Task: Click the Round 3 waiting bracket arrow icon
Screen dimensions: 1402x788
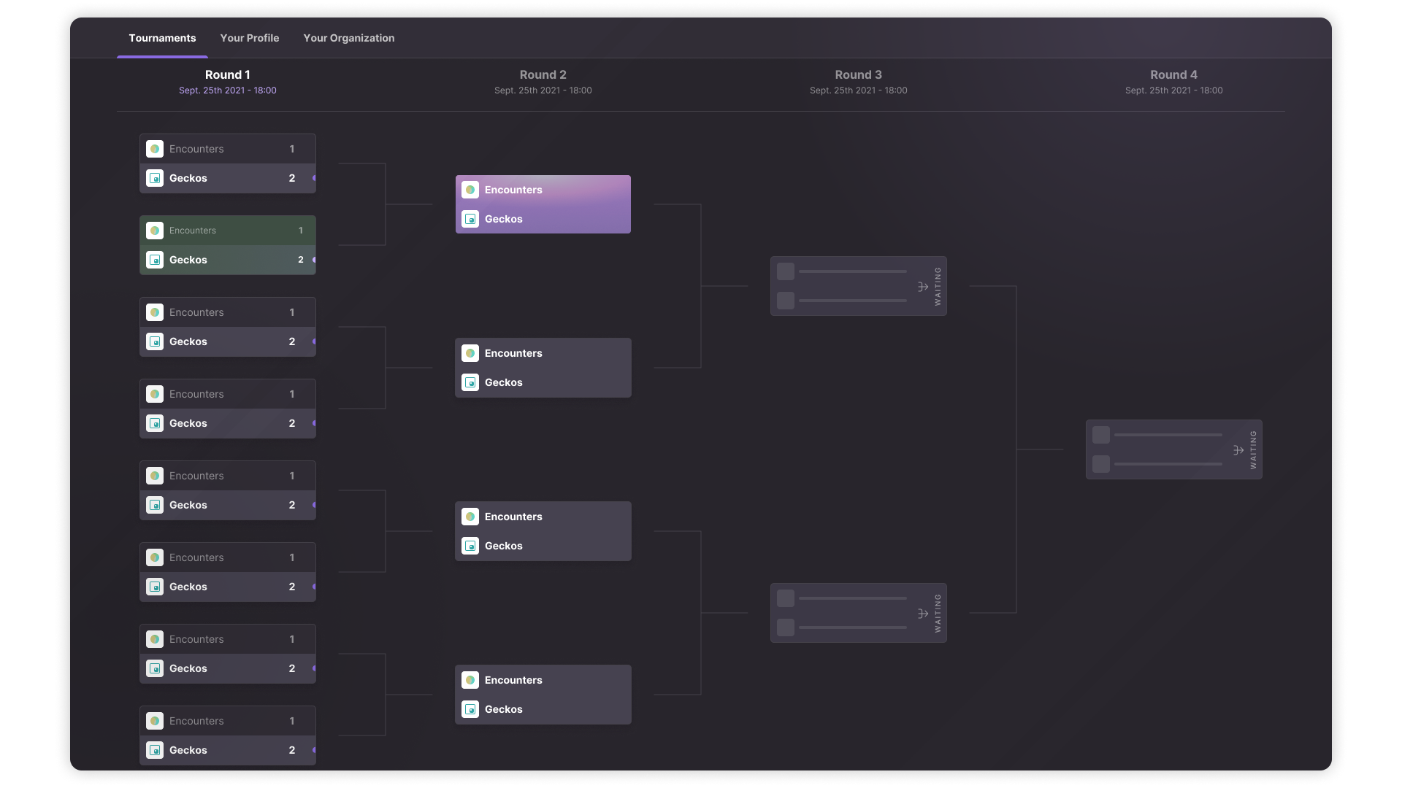Action: coord(922,286)
